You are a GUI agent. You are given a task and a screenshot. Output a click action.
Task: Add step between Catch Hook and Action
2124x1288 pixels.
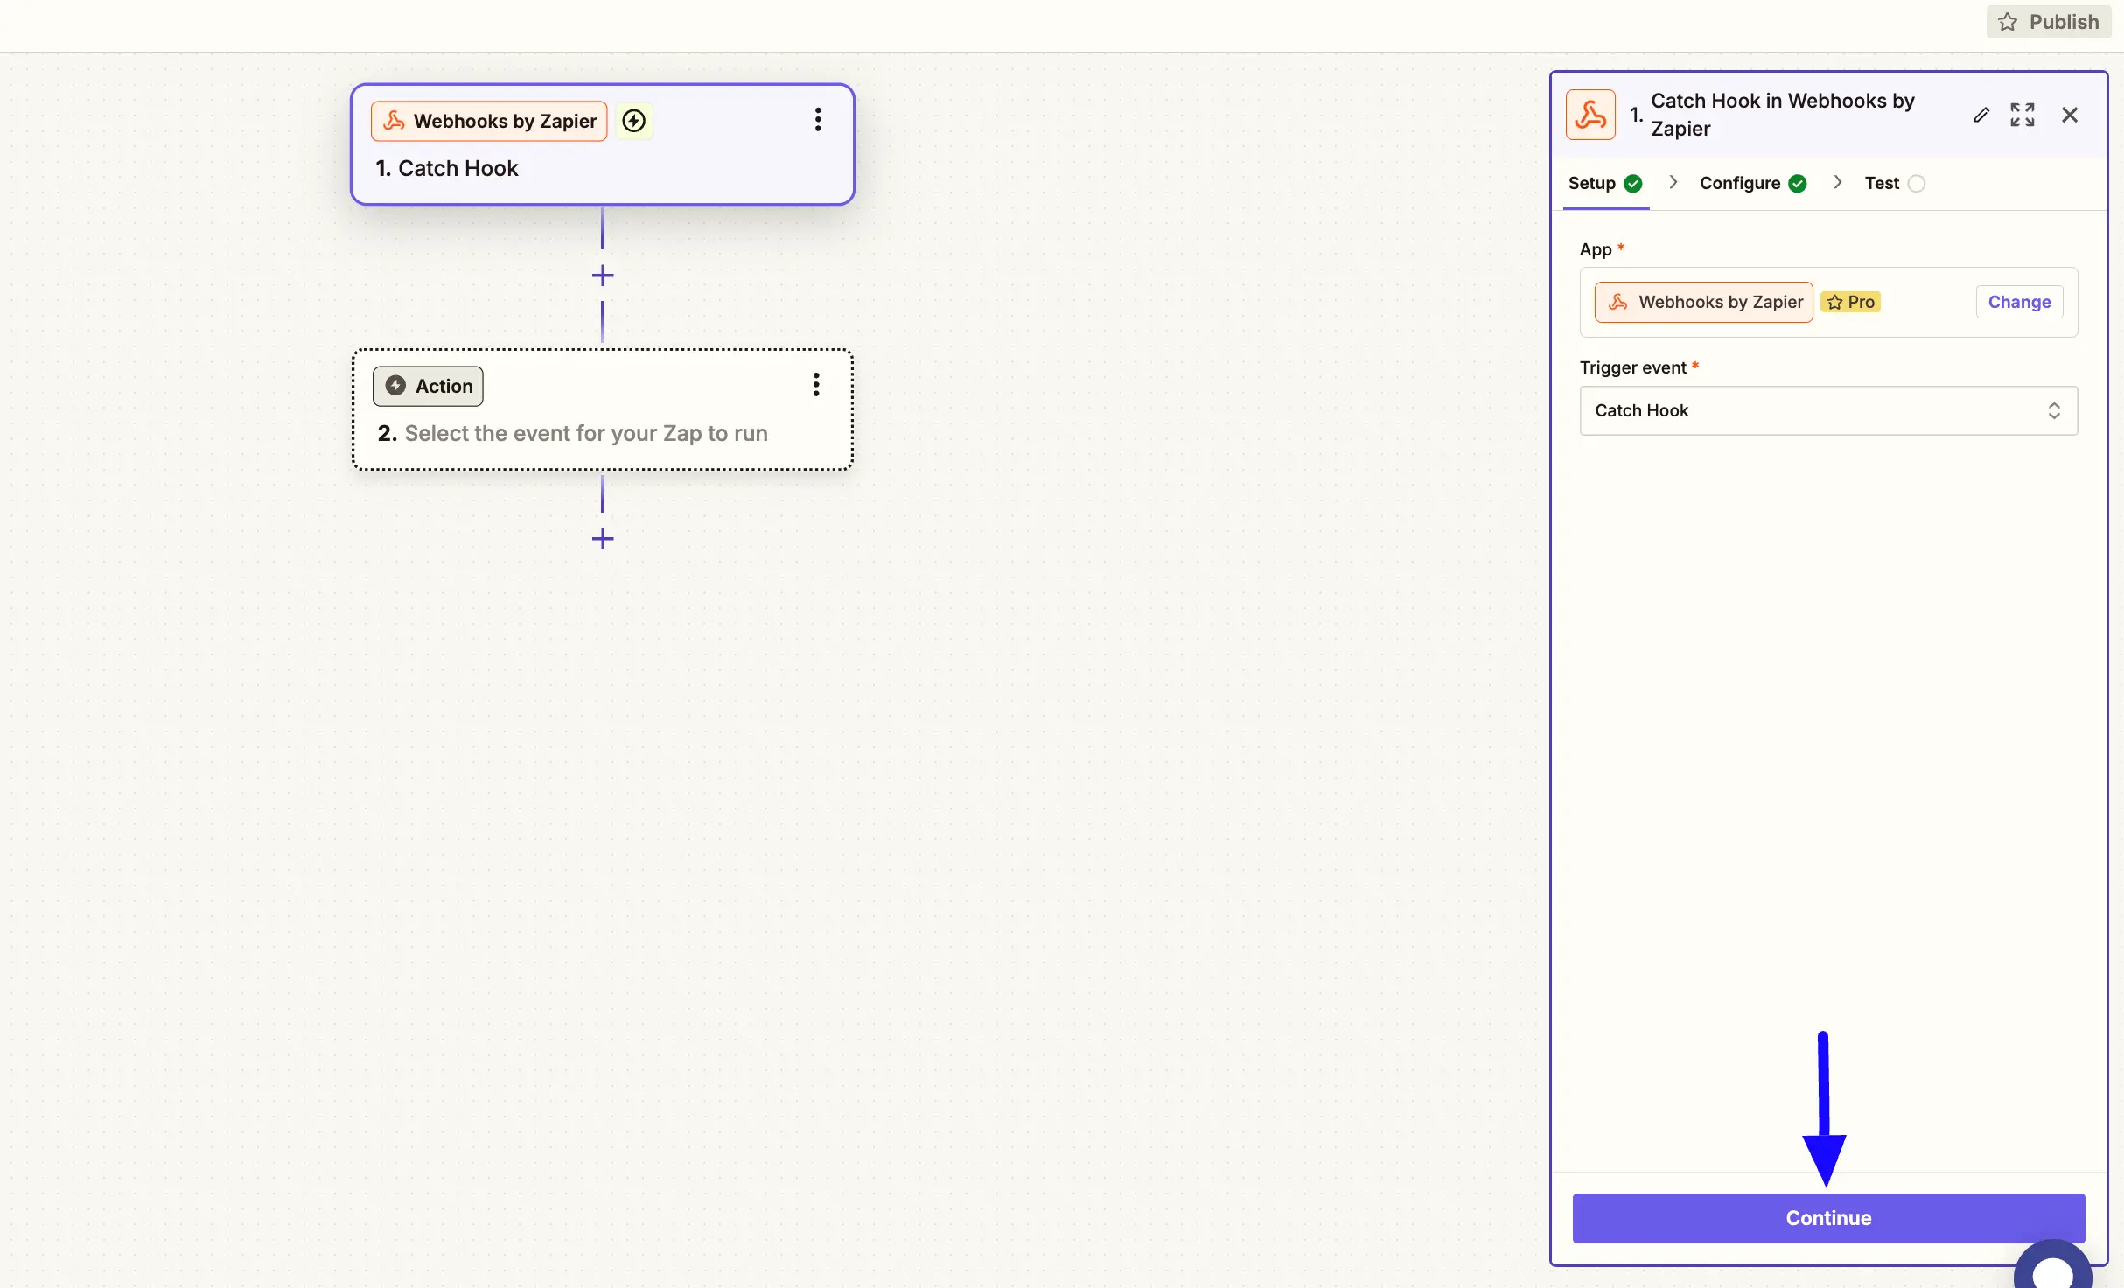point(603,276)
